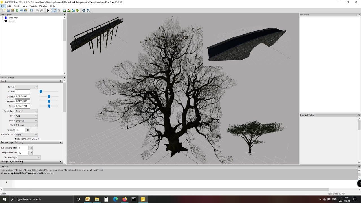361x203 pixels.
Task: Open the Edit menu
Action: coord(9,6)
